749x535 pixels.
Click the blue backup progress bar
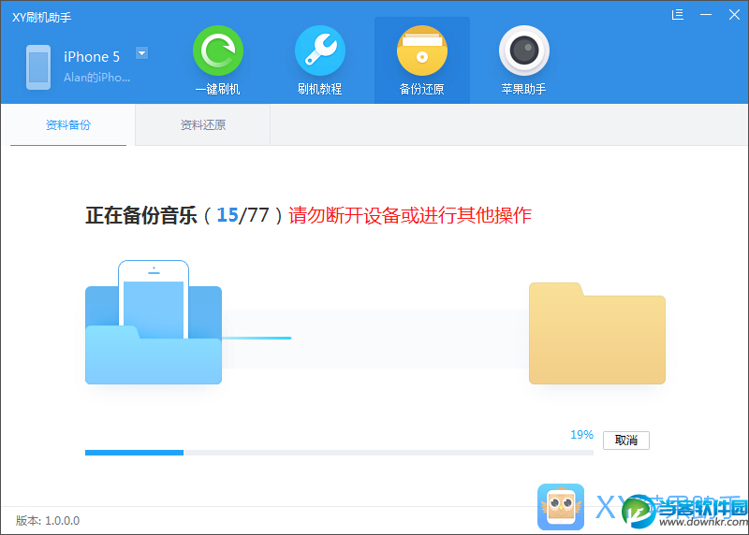339,453
